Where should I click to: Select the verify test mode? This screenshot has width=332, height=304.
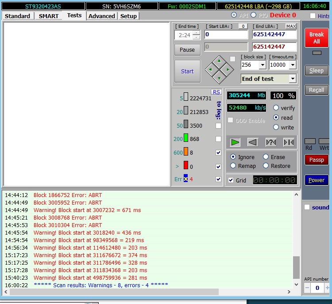276,108
